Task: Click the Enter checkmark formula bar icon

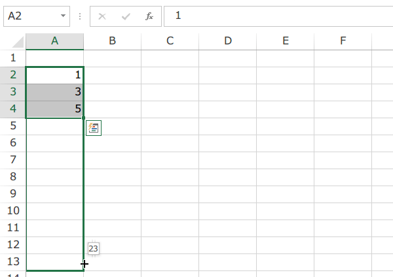Action: click(x=126, y=16)
